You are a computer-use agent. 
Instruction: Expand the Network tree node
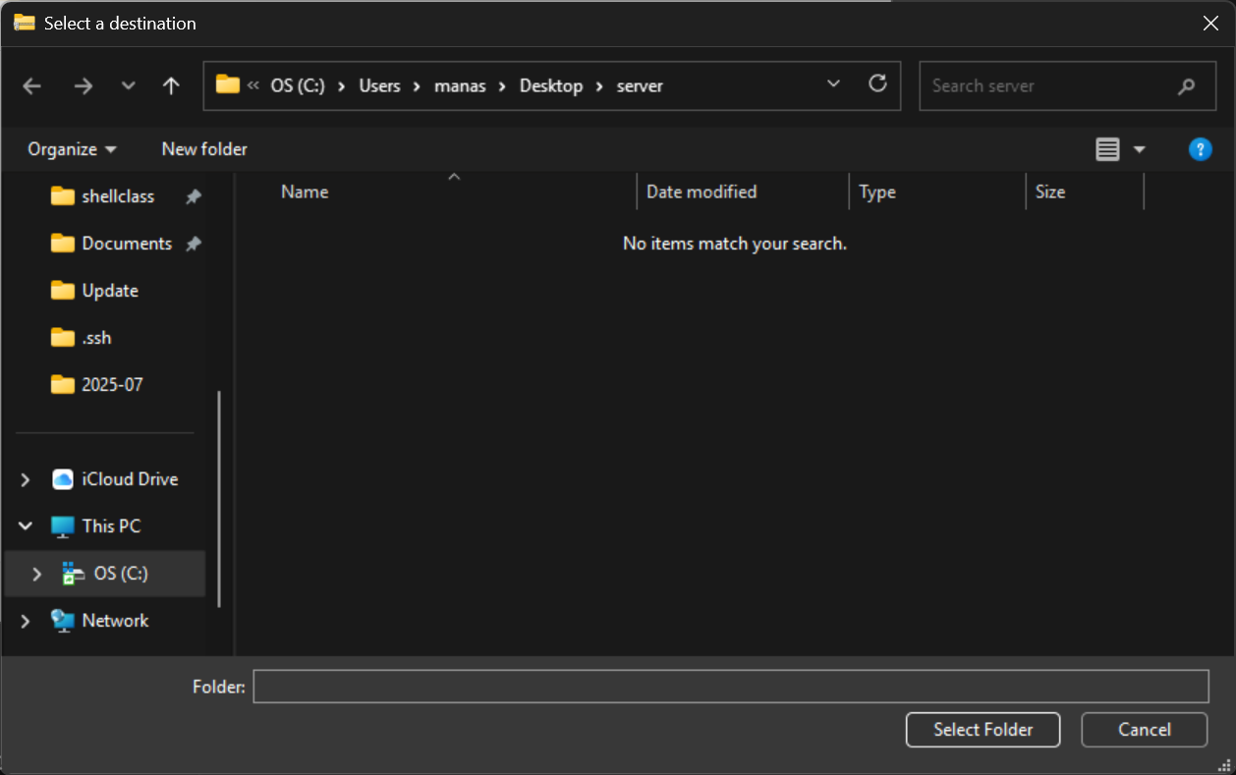(26, 621)
